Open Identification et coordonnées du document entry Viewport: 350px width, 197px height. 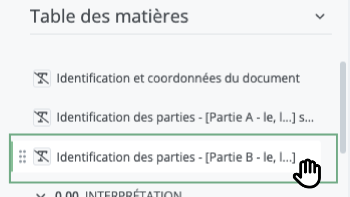click(178, 79)
